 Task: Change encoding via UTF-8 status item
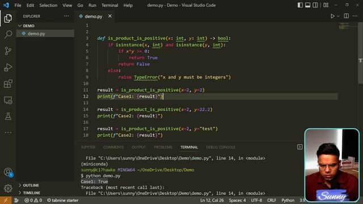[256, 200]
